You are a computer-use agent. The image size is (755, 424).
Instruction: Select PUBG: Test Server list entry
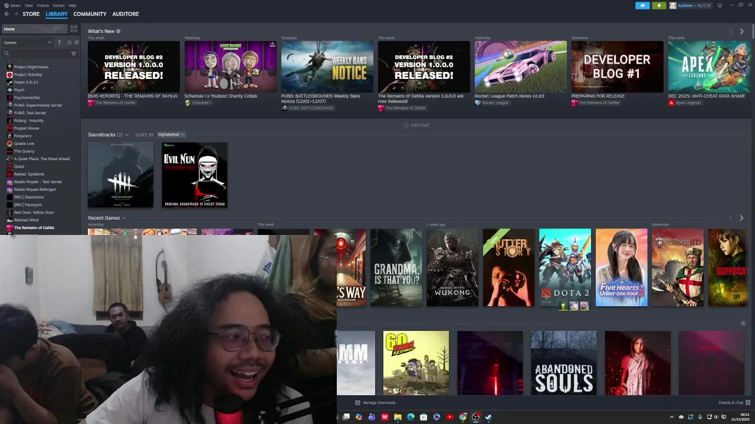[30, 113]
